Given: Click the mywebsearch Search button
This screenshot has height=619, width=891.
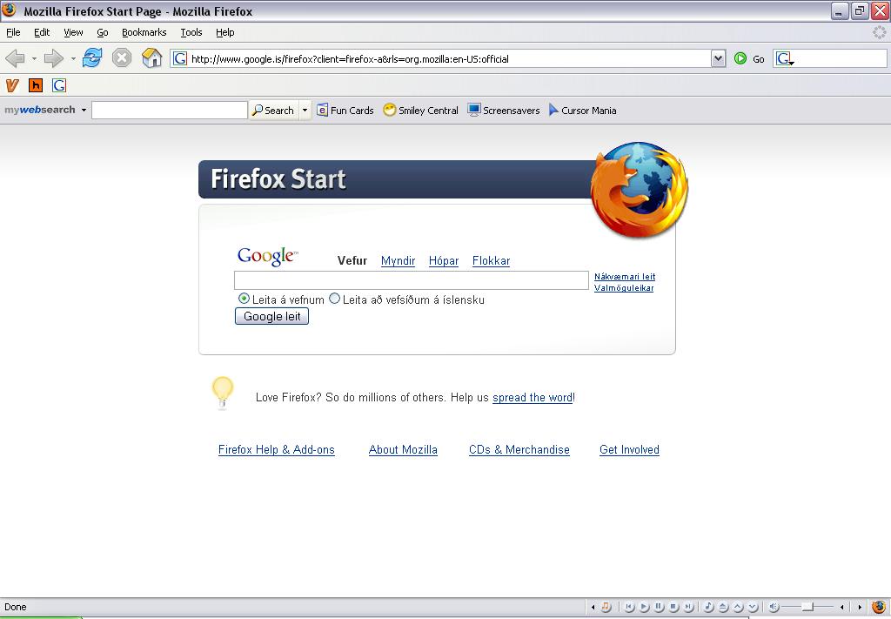Looking at the screenshot, I should pyautogui.click(x=274, y=111).
